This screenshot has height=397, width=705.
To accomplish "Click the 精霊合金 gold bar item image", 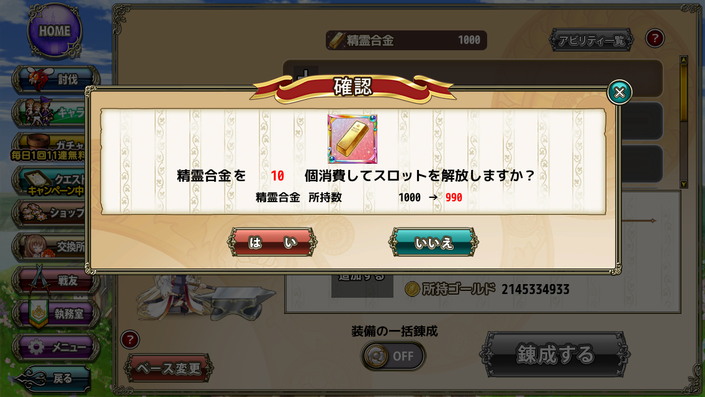I will coord(352,138).
